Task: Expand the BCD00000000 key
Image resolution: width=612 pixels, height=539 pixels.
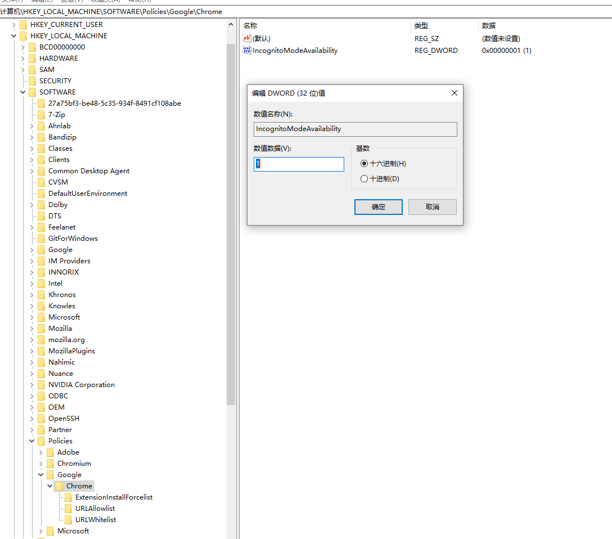Action: 22,47
